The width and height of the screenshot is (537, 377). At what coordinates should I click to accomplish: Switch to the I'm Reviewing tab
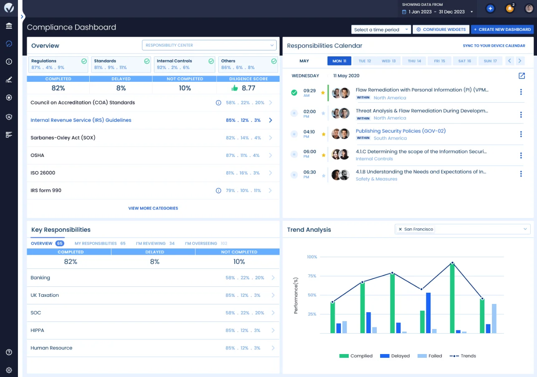(x=155, y=243)
